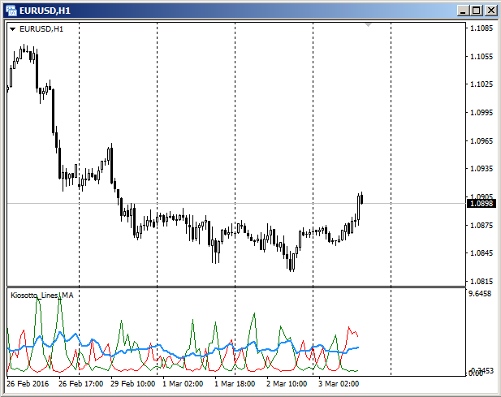Click price scale value 1.1055
The height and width of the screenshot is (397, 501).
coord(482,57)
